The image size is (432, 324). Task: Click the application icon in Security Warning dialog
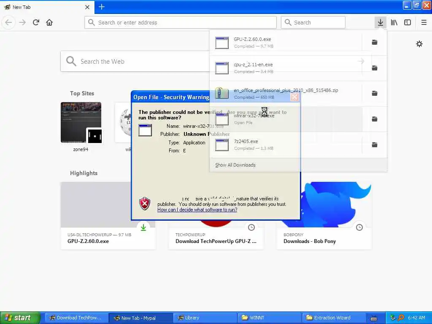click(x=145, y=130)
